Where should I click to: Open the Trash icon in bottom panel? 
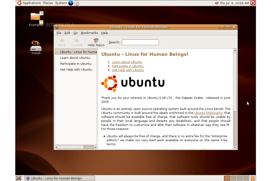click(252, 178)
